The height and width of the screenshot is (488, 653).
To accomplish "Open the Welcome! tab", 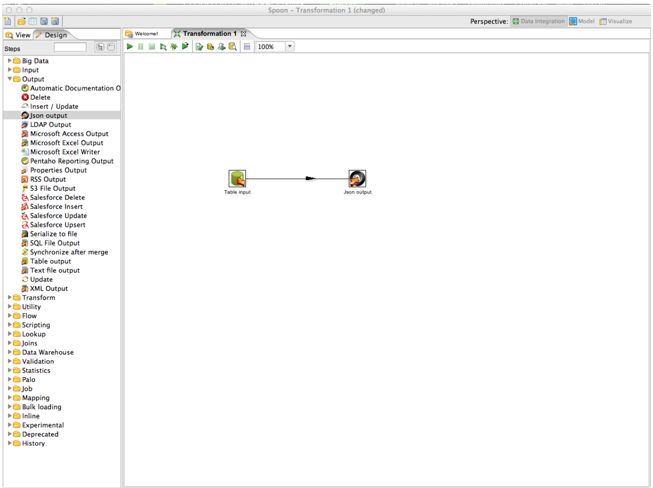I will tap(146, 34).
